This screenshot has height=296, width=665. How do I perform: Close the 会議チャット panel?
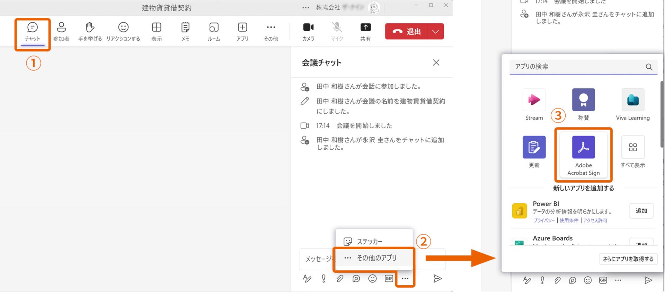pos(436,62)
